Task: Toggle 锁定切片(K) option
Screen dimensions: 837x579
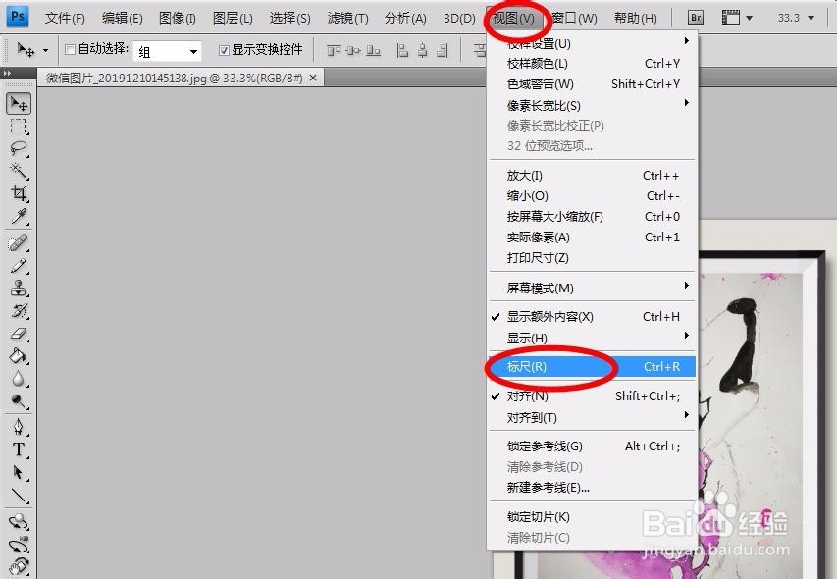Action: pos(593,516)
